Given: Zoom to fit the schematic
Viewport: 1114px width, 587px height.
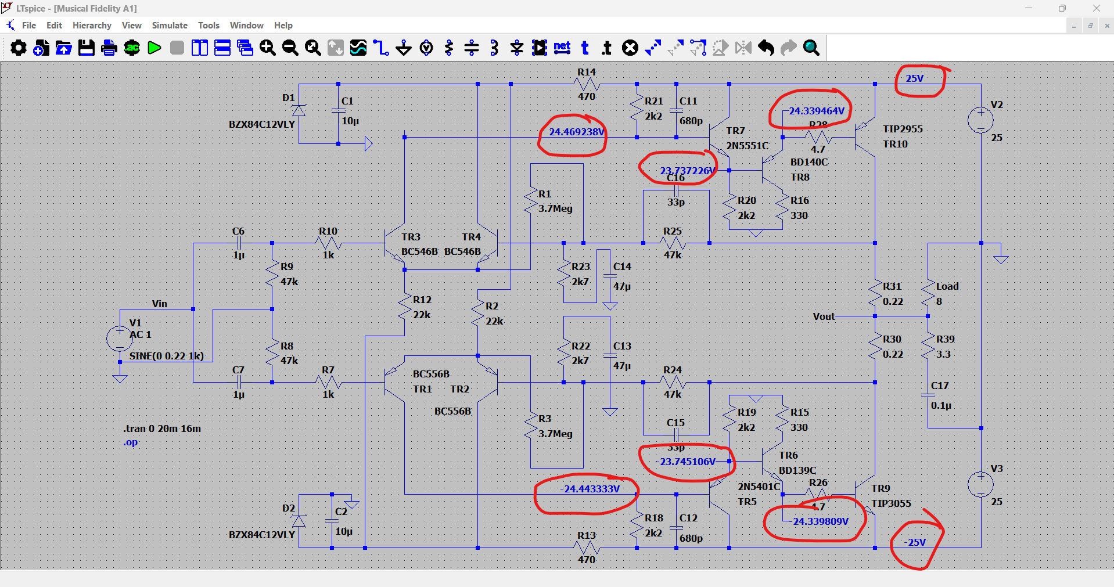Looking at the screenshot, I should [313, 48].
